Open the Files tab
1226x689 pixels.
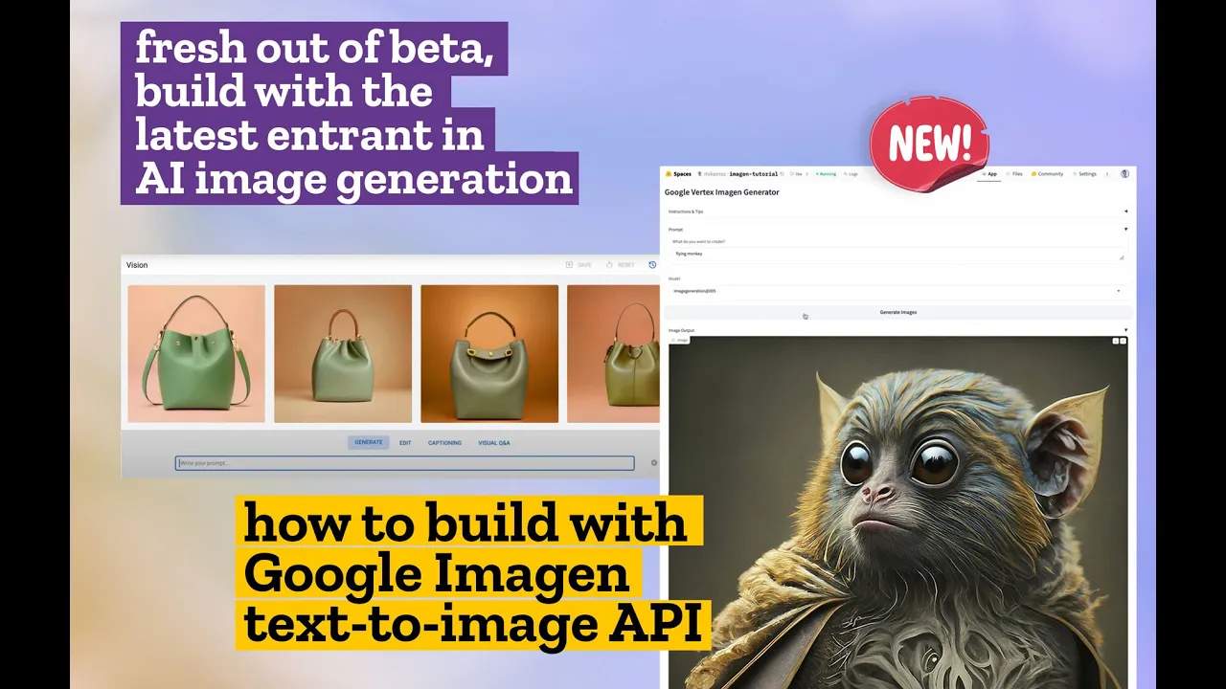click(1014, 174)
